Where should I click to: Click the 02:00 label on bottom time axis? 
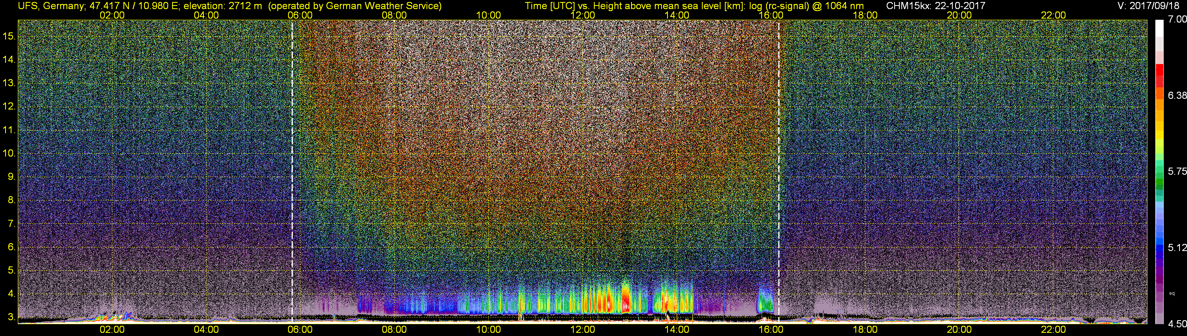click(112, 330)
